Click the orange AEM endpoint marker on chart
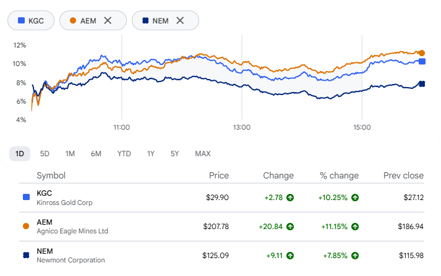This screenshot has height=276, width=441. pyautogui.click(x=422, y=52)
